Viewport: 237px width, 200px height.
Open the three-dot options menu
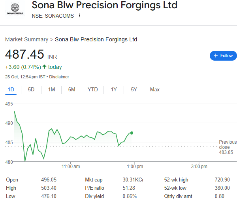79,15
